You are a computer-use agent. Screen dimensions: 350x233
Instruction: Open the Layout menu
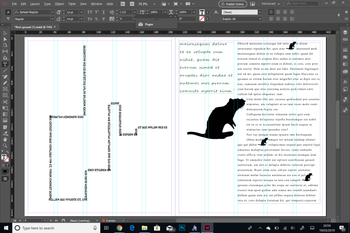pyautogui.click(x=35, y=4)
